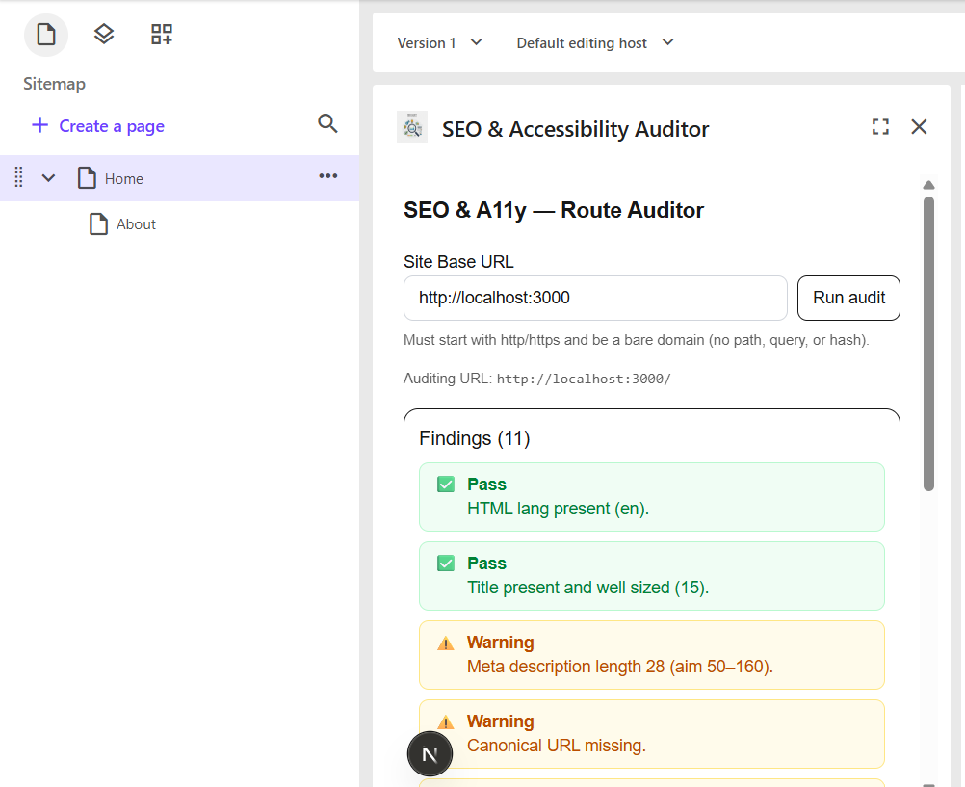This screenshot has height=787, width=965.
Task: Click green check icon on Title finding
Action: pos(446,564)
